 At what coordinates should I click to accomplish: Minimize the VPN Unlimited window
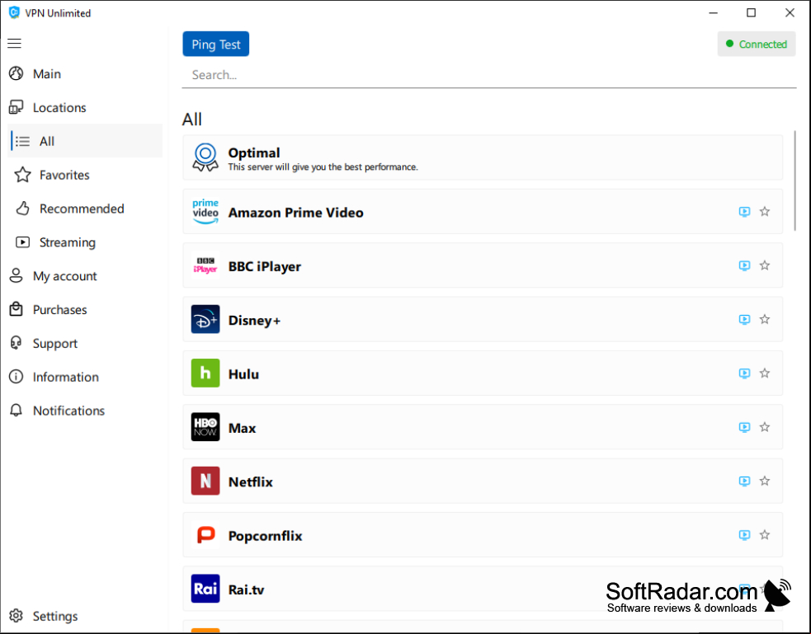click(714, 13)
